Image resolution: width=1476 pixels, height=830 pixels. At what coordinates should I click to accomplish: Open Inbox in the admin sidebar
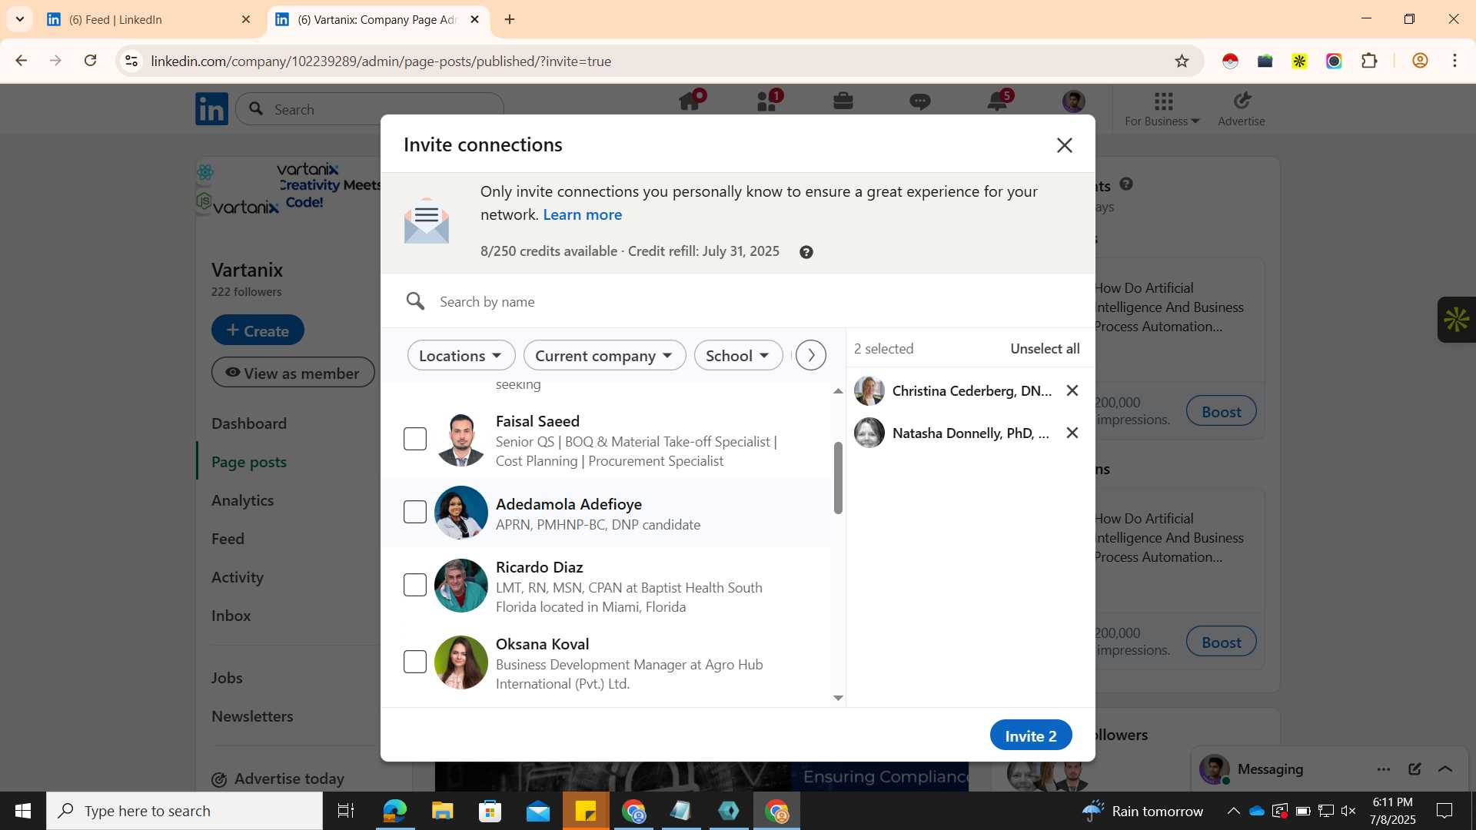(x=231, y=616)
